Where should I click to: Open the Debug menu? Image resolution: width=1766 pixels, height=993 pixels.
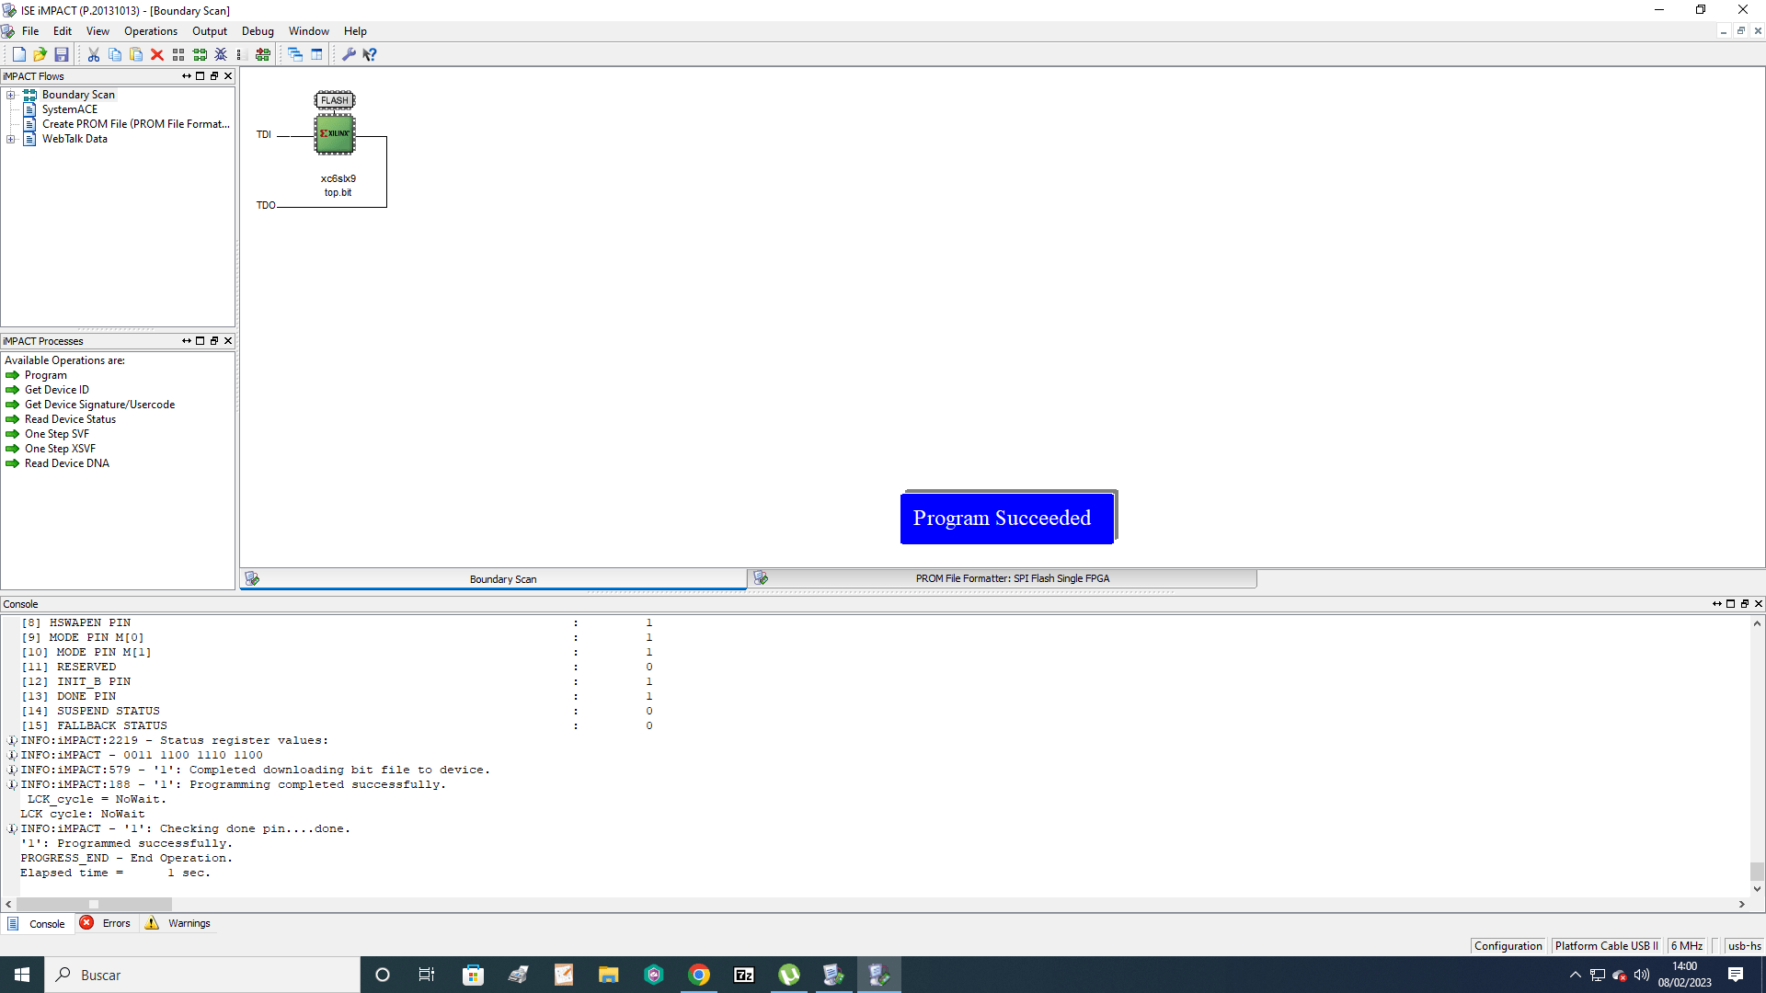(x=258, y=31)
